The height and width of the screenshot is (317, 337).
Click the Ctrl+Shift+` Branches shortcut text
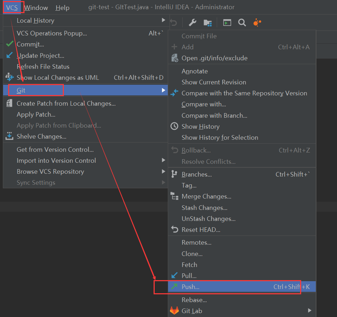(293, 174)
